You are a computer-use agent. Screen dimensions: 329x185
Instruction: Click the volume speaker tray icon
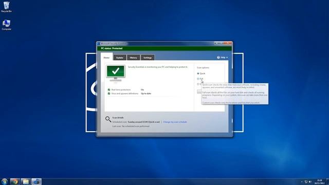310,181
